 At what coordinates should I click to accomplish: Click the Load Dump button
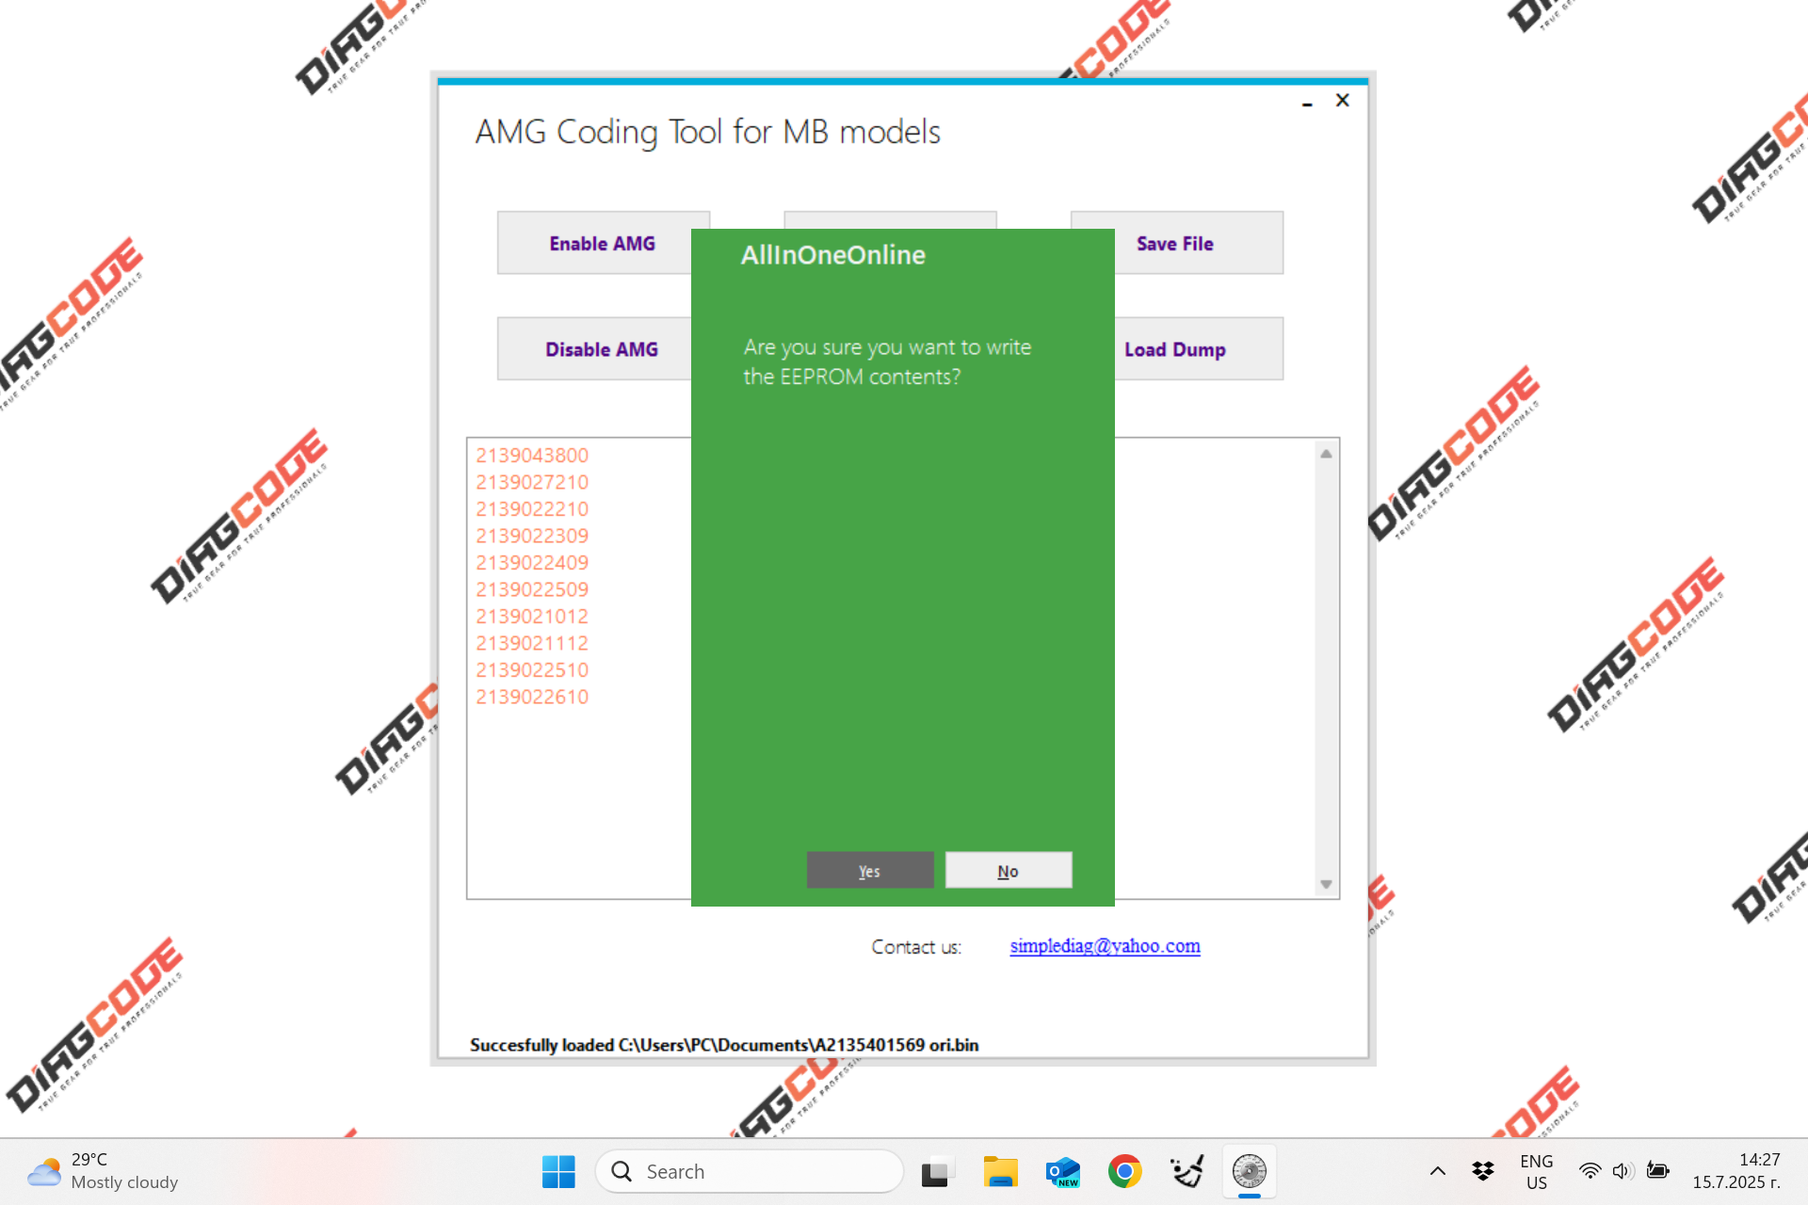point(1198,349)
